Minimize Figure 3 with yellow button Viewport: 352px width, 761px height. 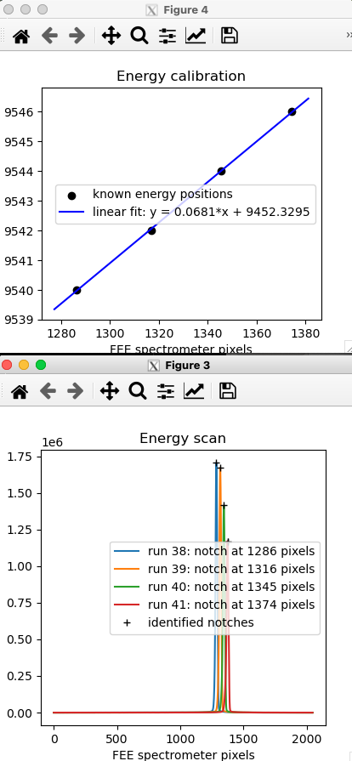point(24,365)
